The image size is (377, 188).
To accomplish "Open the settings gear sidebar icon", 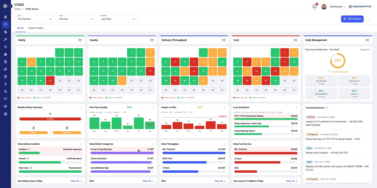I will [x=5, y=106].
